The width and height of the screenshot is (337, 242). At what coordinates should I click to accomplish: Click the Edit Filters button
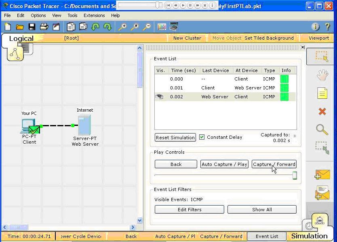tap(190, 210)
